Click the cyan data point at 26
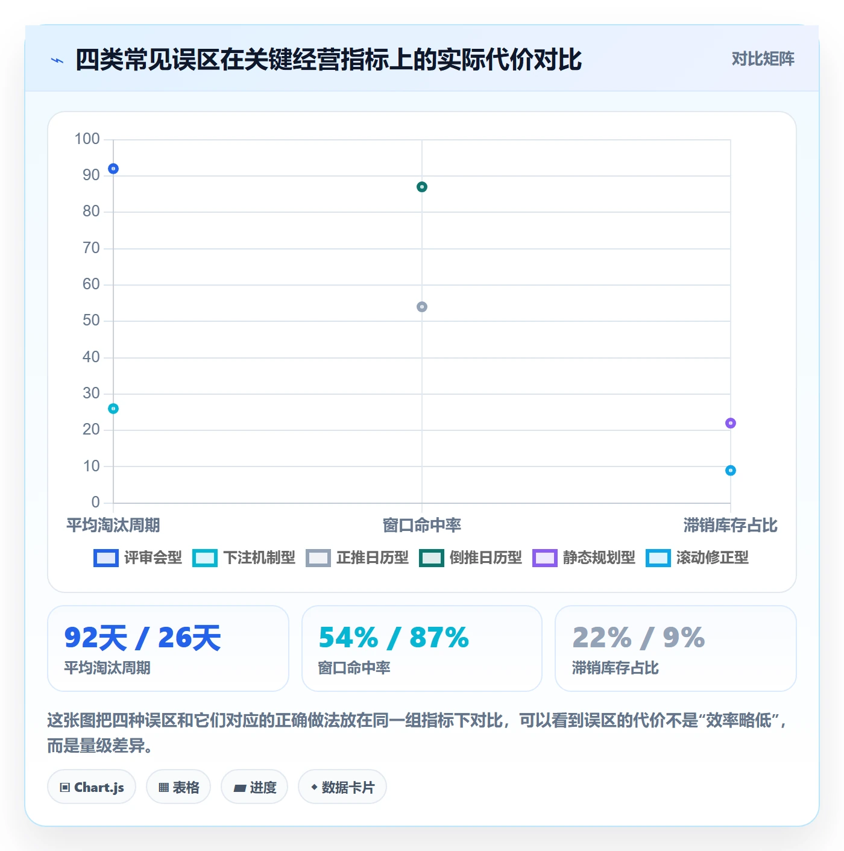 pos(113,409)
